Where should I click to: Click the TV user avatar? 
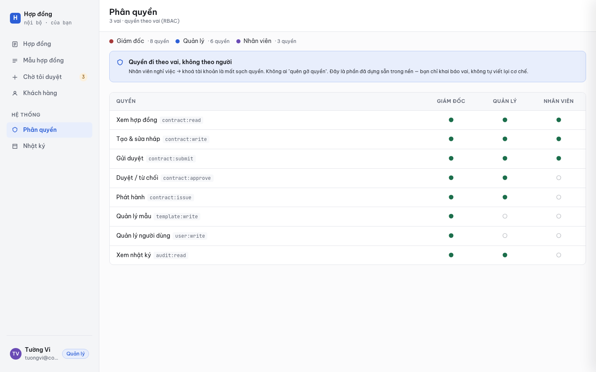tap(16, 354)
